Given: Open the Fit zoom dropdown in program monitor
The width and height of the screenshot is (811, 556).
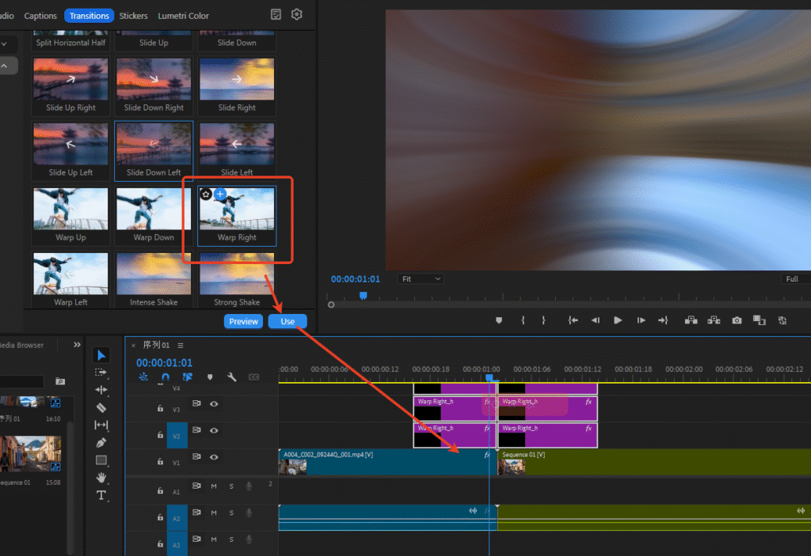Looking at the screenshot, I should [x=421, y=278].
